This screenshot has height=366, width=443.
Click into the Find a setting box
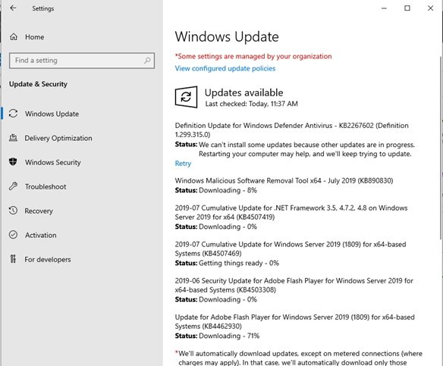pyautogui.click(x=82, y=61)
